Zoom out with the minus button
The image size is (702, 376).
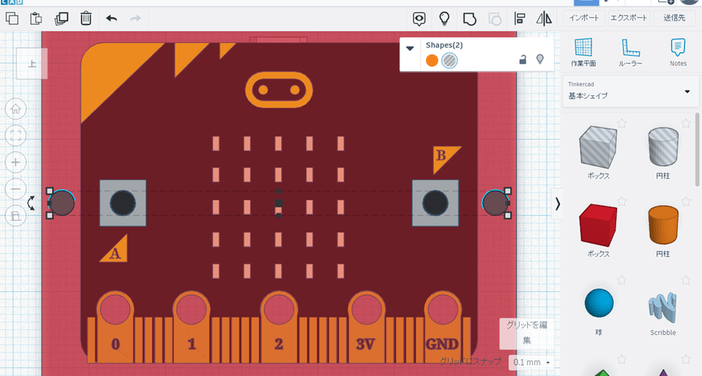[x=16, y=189]
